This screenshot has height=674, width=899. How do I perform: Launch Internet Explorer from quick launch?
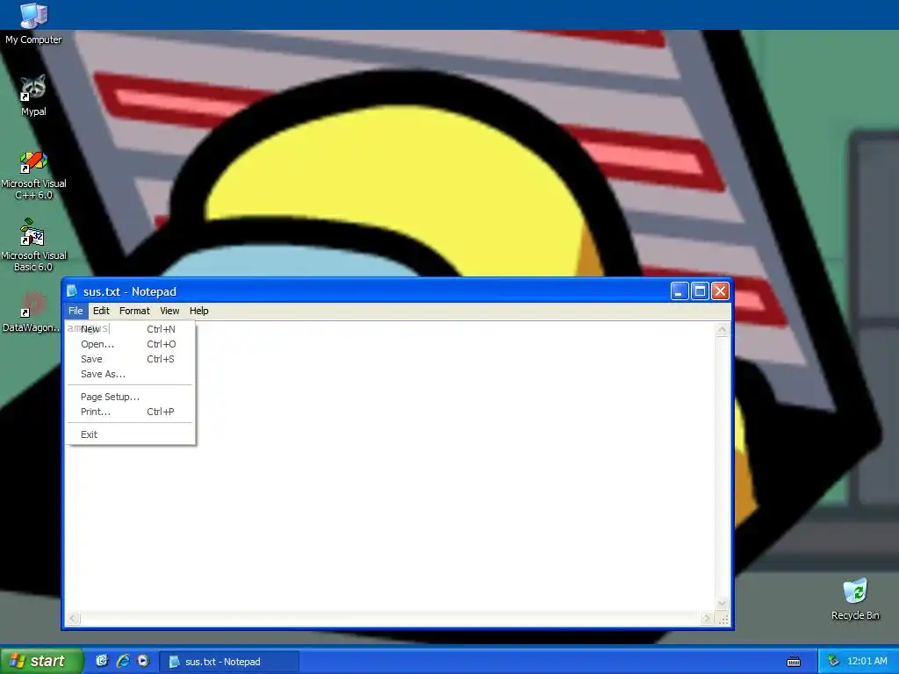(x=123, y=661)
